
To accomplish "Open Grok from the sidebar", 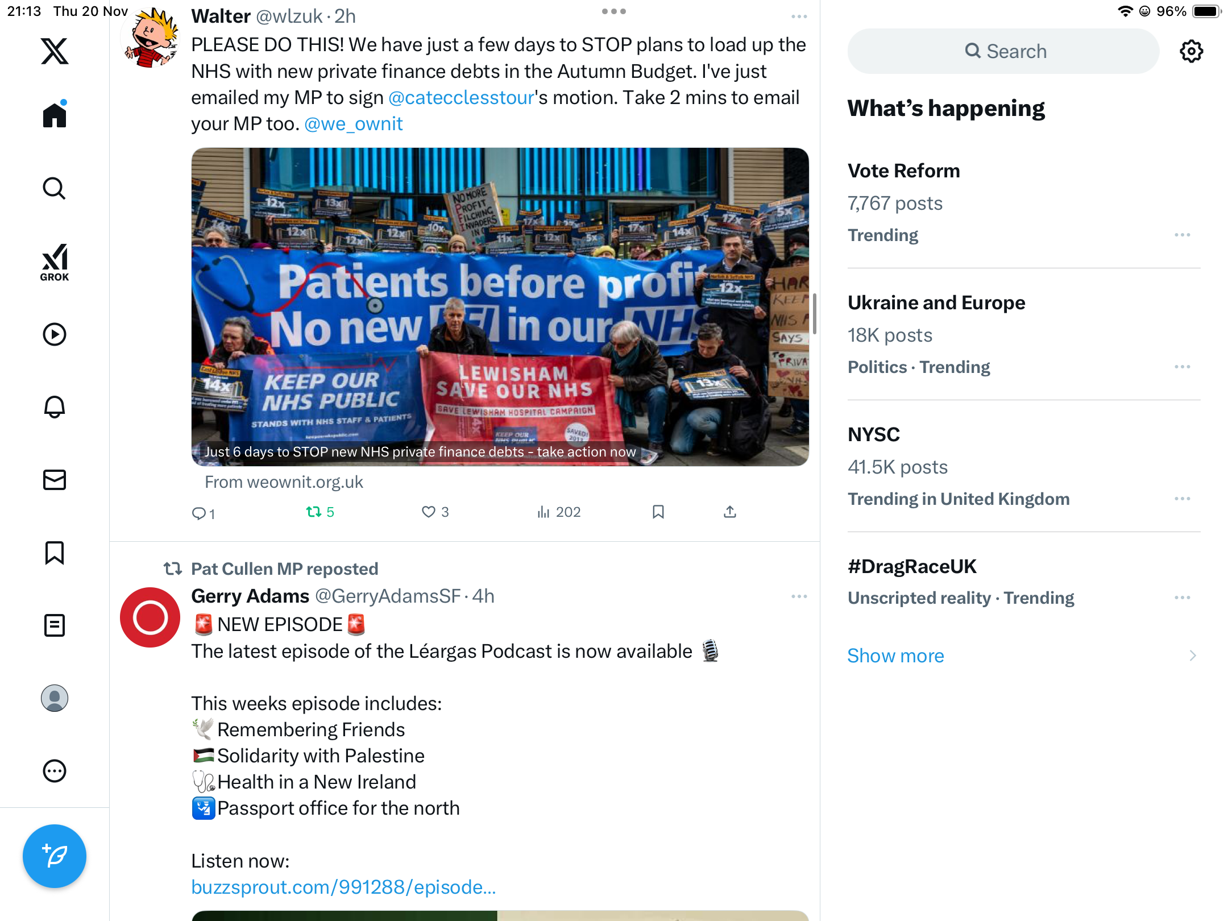I will click(x=55, y=262).
